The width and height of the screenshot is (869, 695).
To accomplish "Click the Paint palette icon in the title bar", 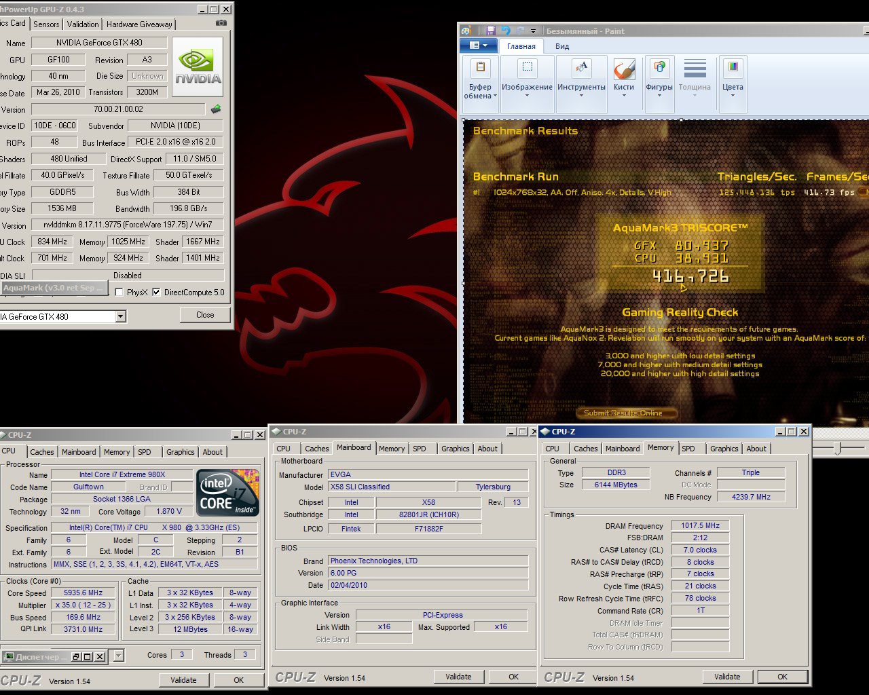I will (x=465, y=31).
